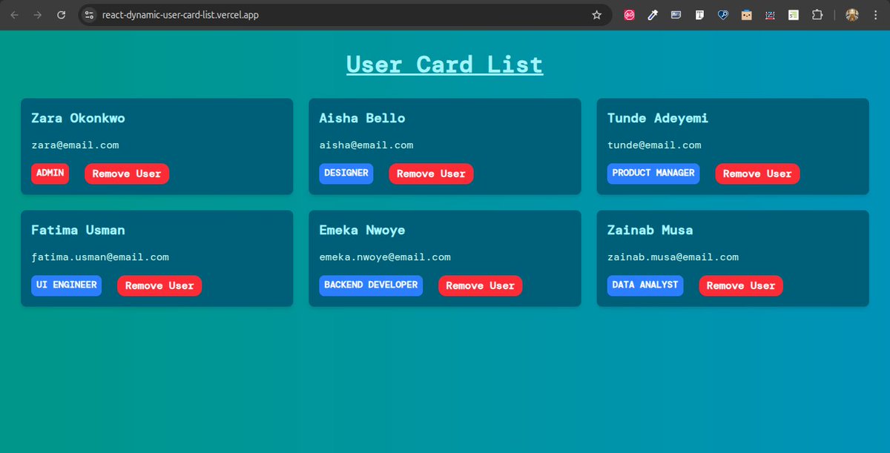Open the red Z ruler extension icon
This screenshot has width=890, height=453.
pos(770,15)
